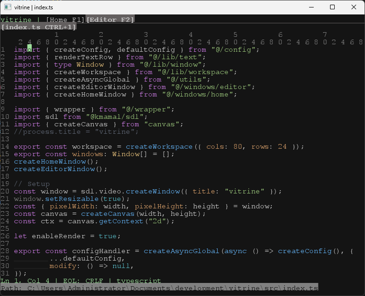Click "createWorkspace" in the line 4 import
This screenshot has height=296, width=365.
click(88, 72)
